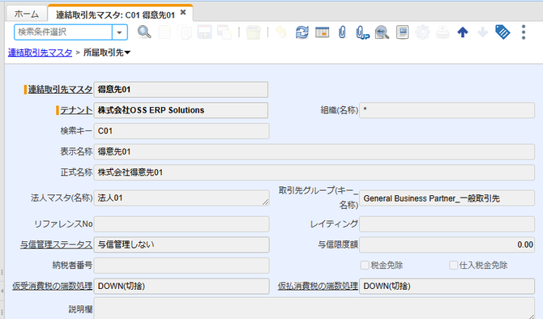
Task: Click the greyed-out Copy record icon
Action: (x=185, y=32)
